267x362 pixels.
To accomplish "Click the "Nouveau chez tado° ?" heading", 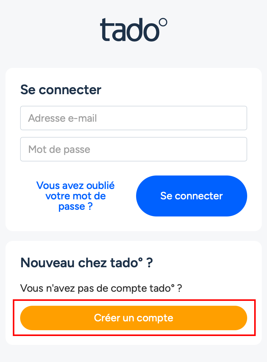I will click(86, 263).
